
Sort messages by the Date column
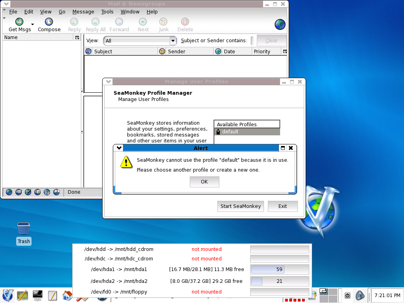[x=237, y=52]
